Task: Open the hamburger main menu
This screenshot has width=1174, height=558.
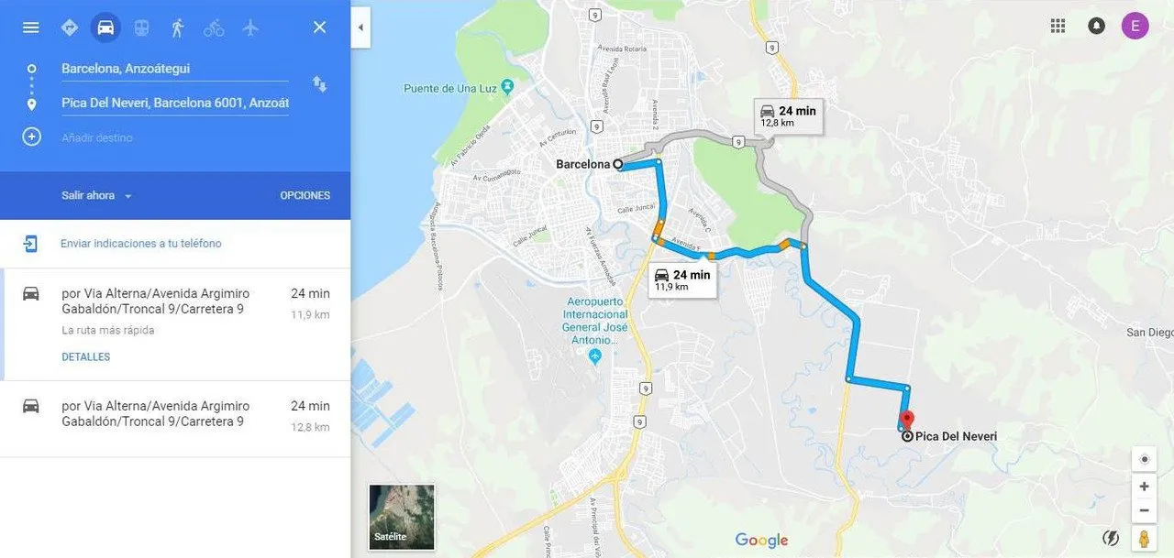Action: (30, 27)
